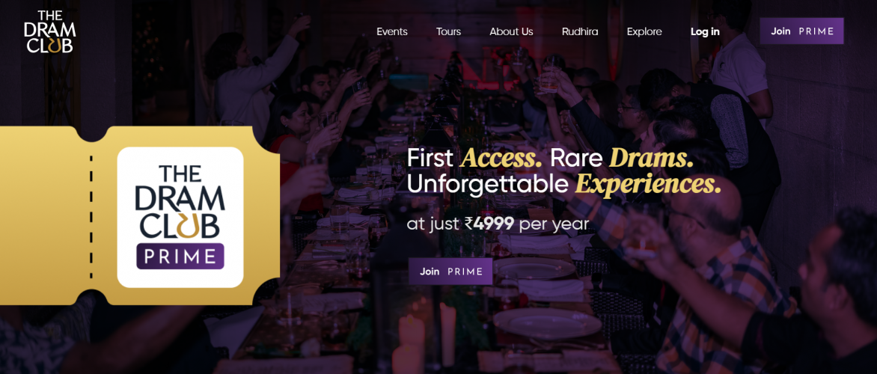Select Rudhira in the top navigation
Screen dimensions: 877x374
580,32
